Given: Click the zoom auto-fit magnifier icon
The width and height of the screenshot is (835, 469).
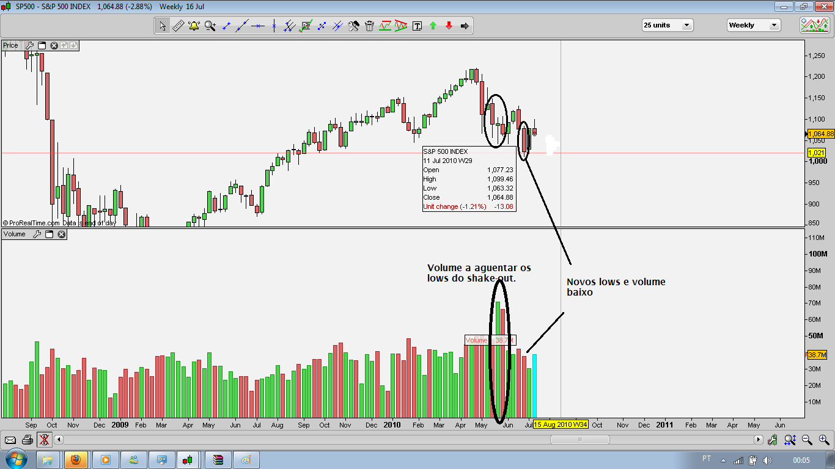Looking at the screenshot, I should pyautogui.click(x=790, y=439).
